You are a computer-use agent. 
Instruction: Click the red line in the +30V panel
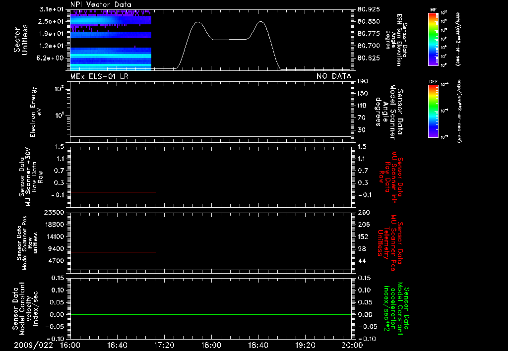113,192
